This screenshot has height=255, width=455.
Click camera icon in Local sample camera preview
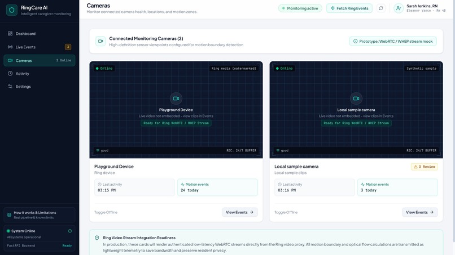pyautogui.click(x=356, y=99)
